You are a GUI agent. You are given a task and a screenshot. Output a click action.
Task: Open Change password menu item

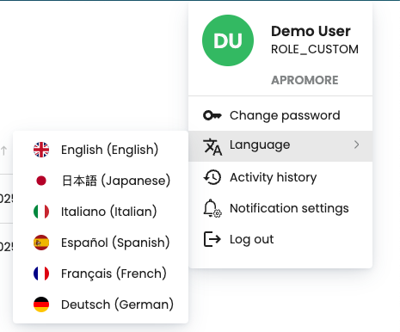[280, 115]
